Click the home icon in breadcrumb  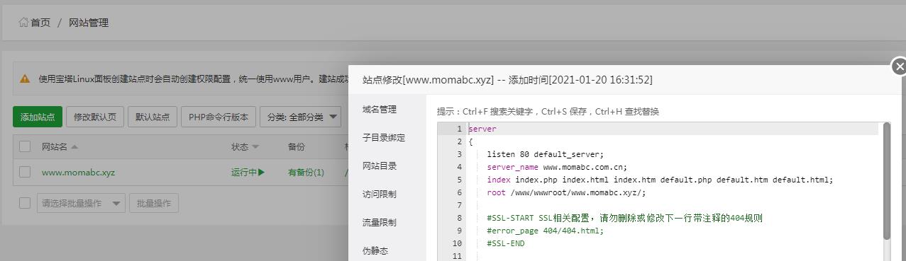pyautogui.click(x=23, y=23)
